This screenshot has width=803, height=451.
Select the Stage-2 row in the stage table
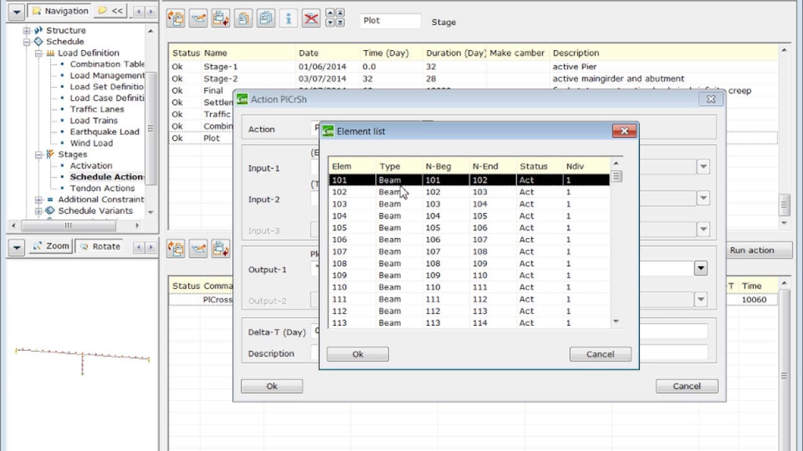click(473, 78)
